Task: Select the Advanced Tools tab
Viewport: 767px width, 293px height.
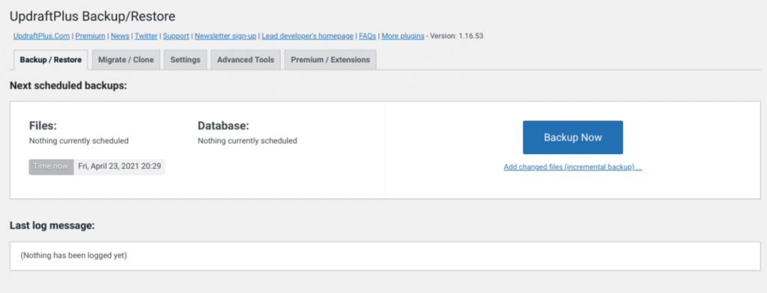Action: pos(246,60)
